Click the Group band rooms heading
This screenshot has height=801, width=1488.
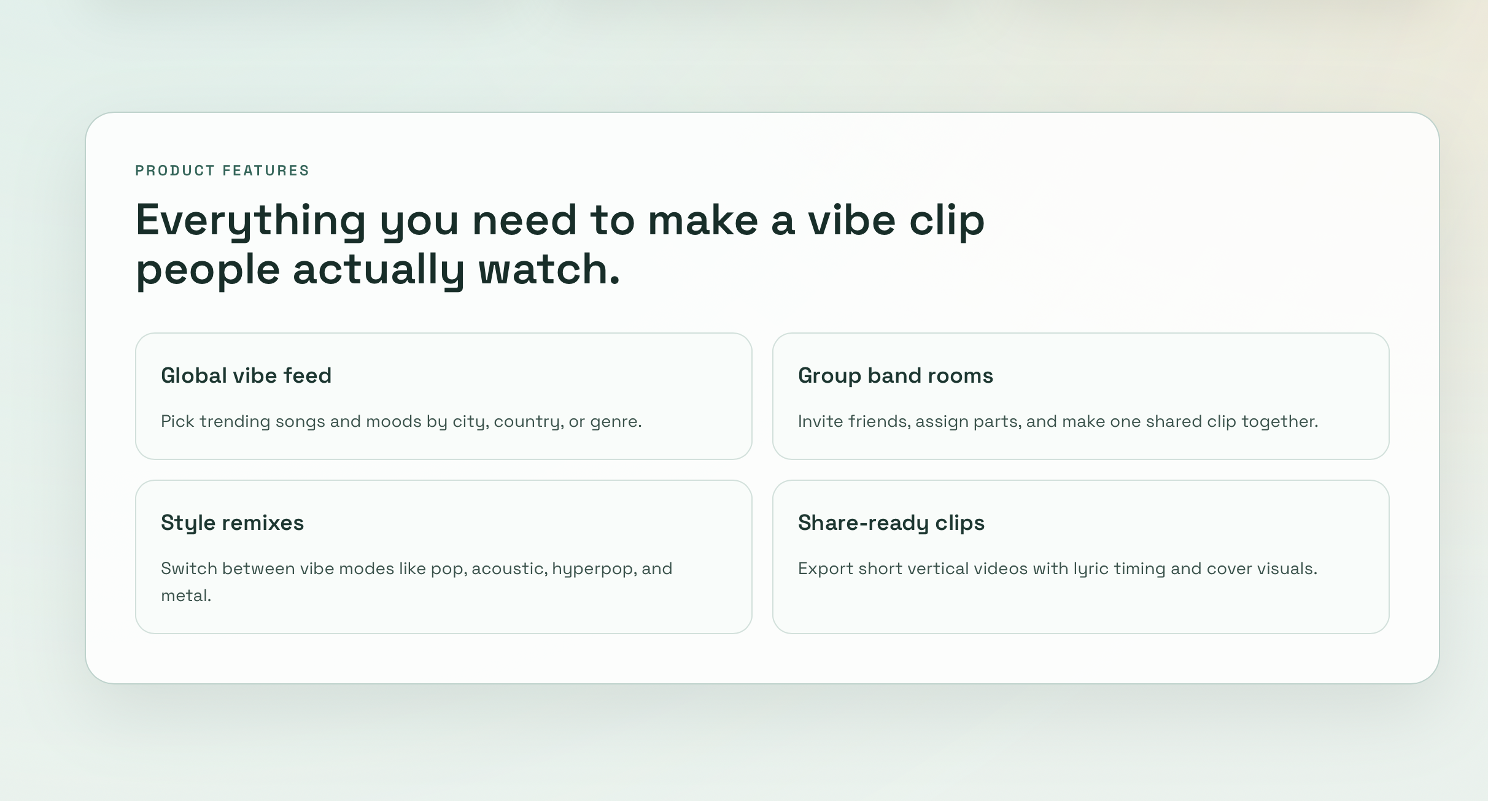896,375
